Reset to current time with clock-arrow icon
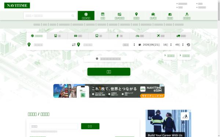The height and width of the screenshot is (137, 220). pos(188,45)
